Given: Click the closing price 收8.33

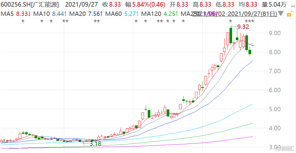Looking at the screenshot, I should point(112,4).
